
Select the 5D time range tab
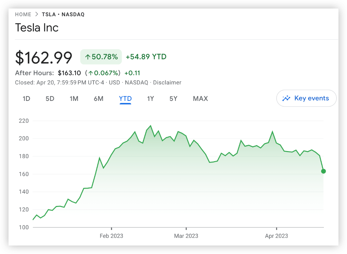[x=50, y=99]
